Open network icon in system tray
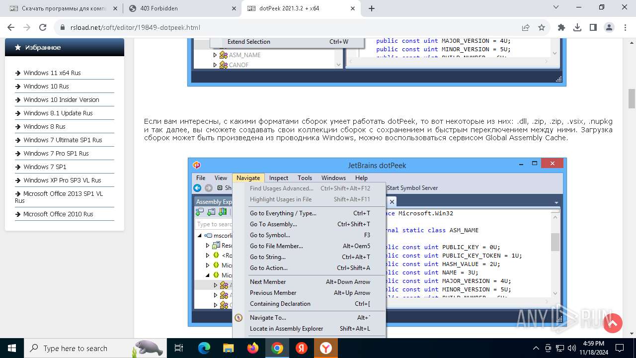Viewport: 636px width, 358px height. tap(560, 348)
